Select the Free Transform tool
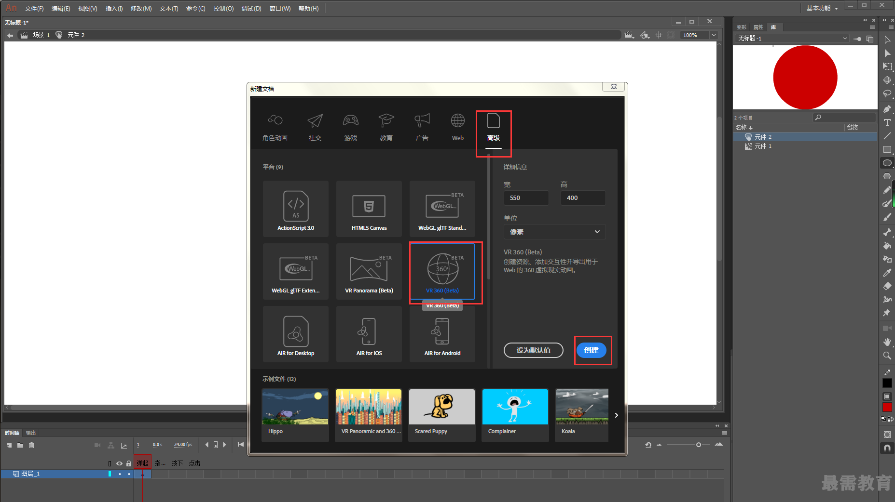Viewport: 895px width, 502px height. point(887,66)
